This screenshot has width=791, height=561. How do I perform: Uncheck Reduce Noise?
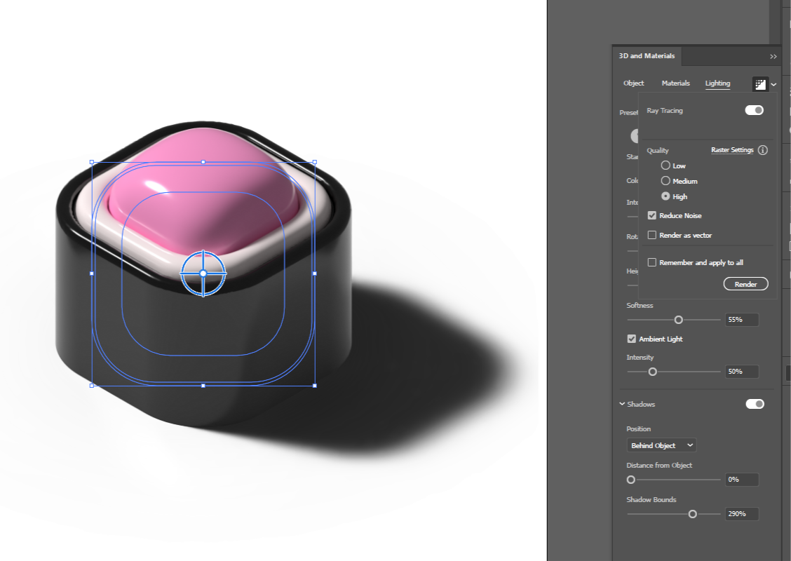(652, 215)
